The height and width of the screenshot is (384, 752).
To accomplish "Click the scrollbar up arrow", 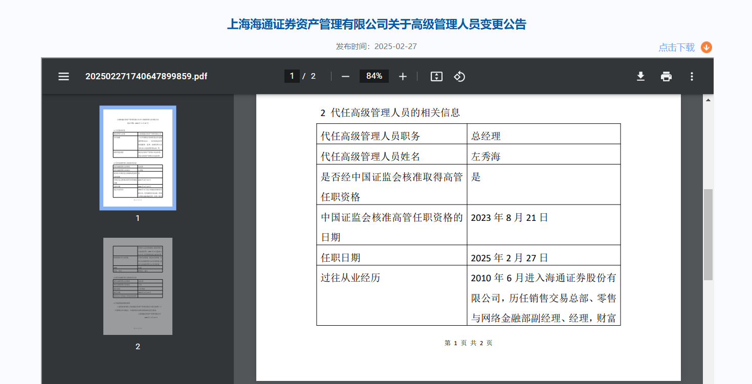I will point(708,100).
